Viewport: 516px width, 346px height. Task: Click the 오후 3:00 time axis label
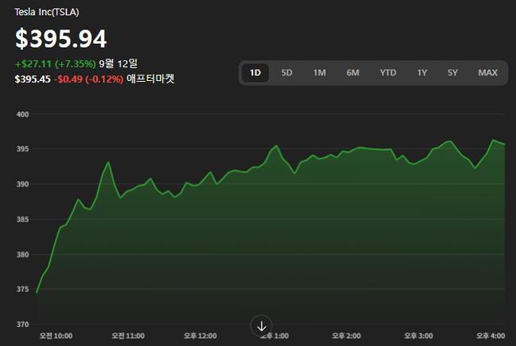tap(418, 336)
